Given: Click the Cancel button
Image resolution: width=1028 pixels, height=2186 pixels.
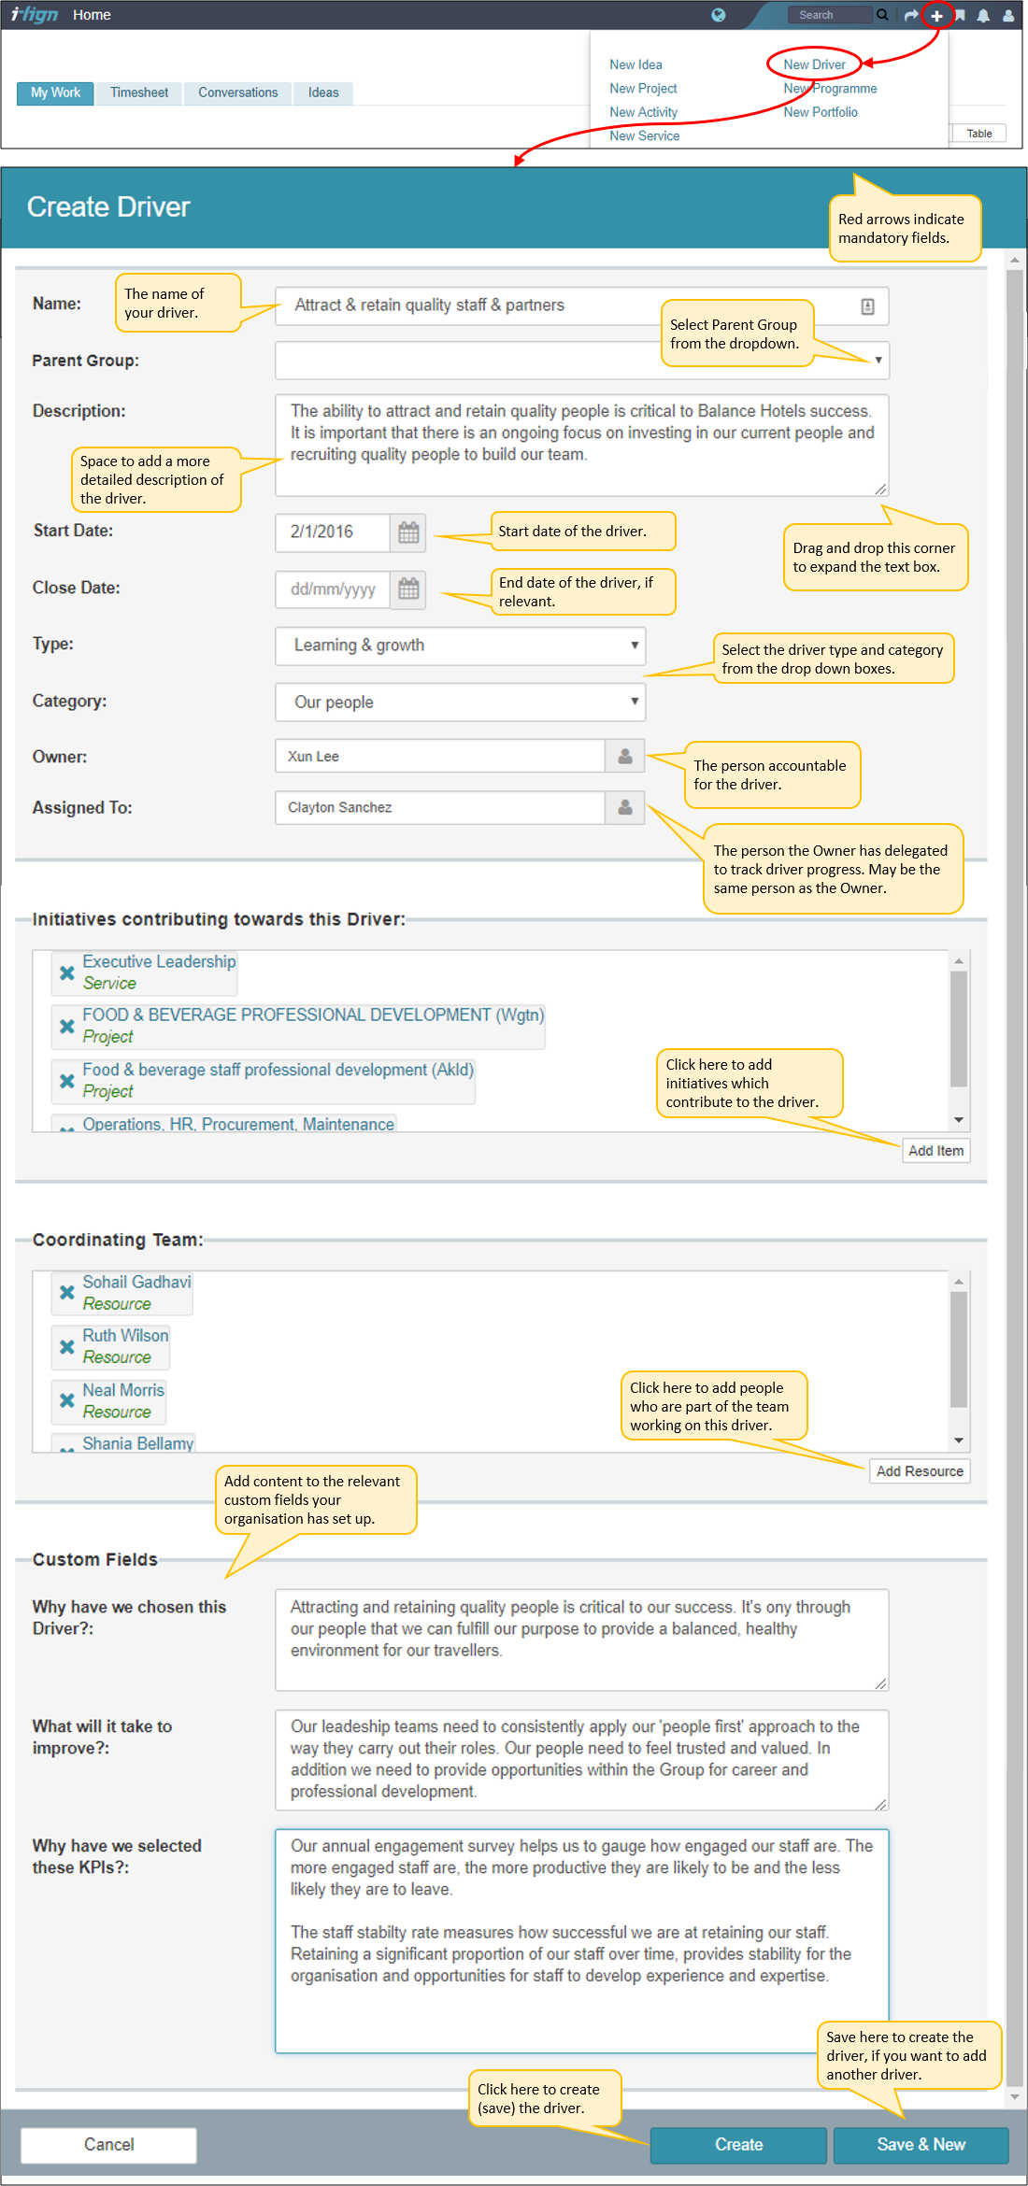Looking at the screenshot, I should click(x=108, y=2145).
